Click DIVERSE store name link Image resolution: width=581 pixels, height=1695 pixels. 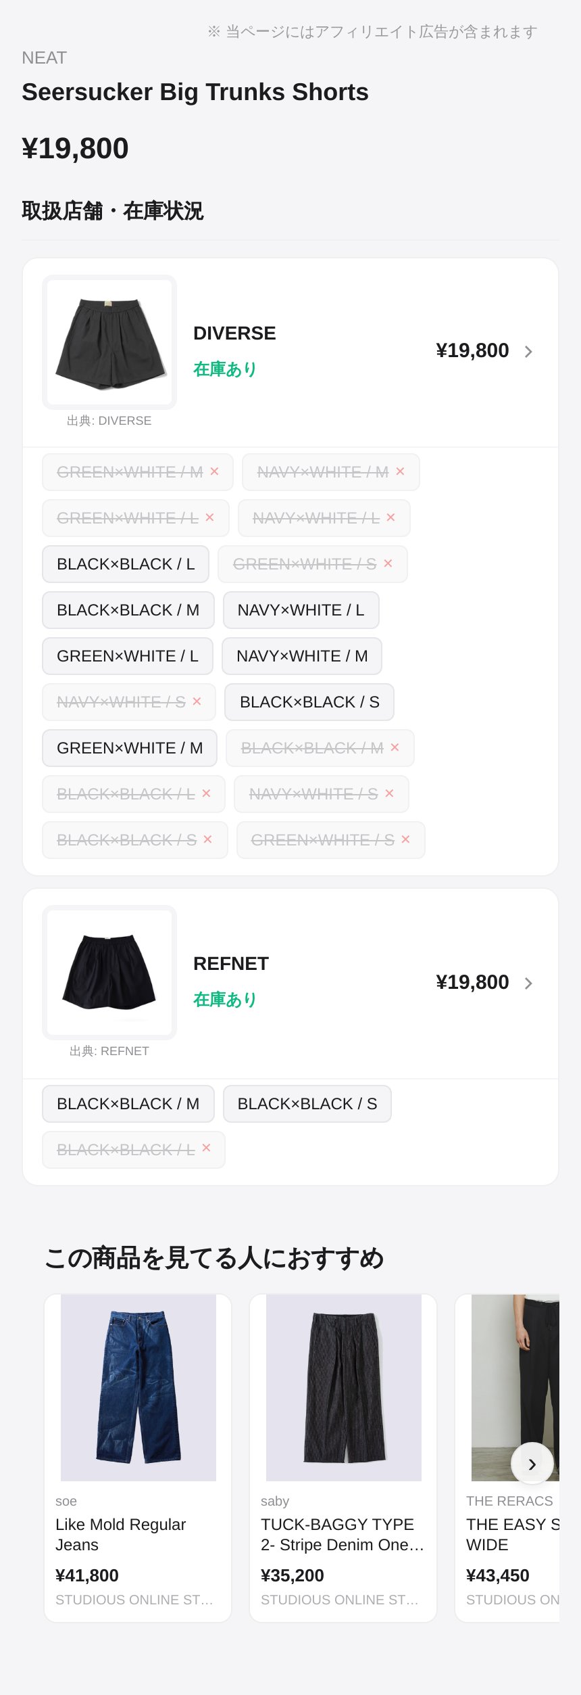pos(234,333)
